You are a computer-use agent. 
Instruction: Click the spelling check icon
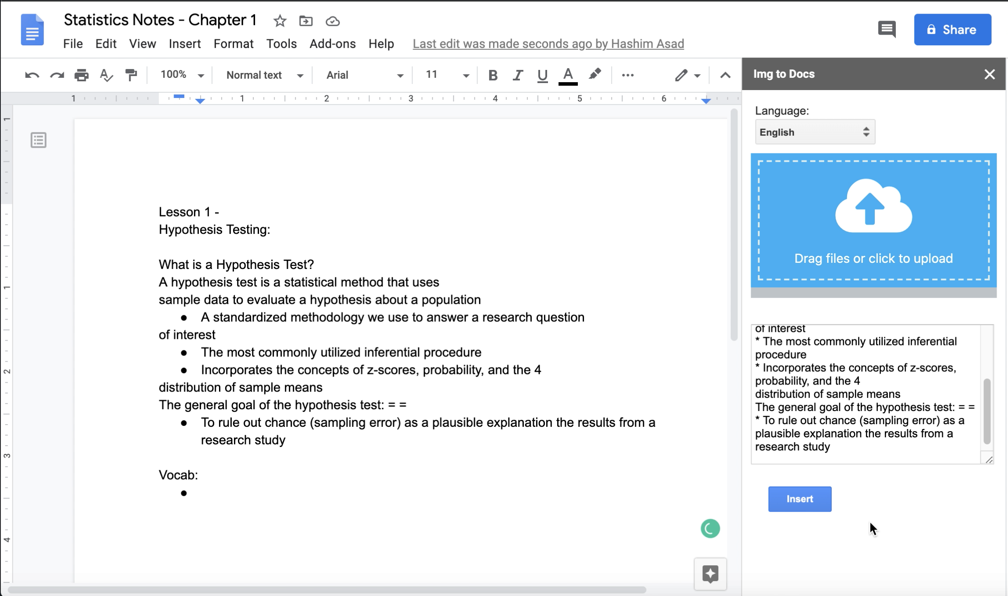pos(106,75)
